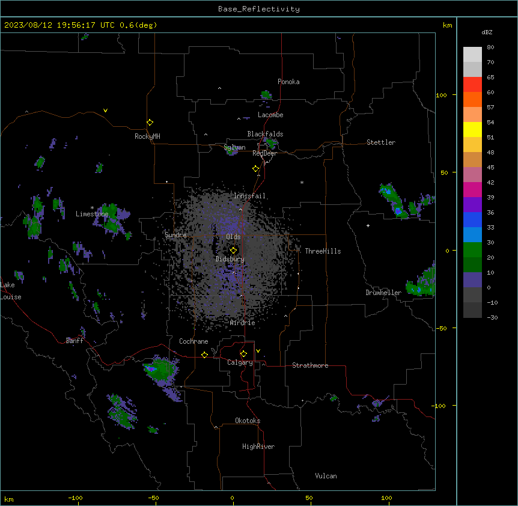The width and height of the screenshot is (518, 506).
Task: Click the Okotoks label
Action: (x=248, y=421)
